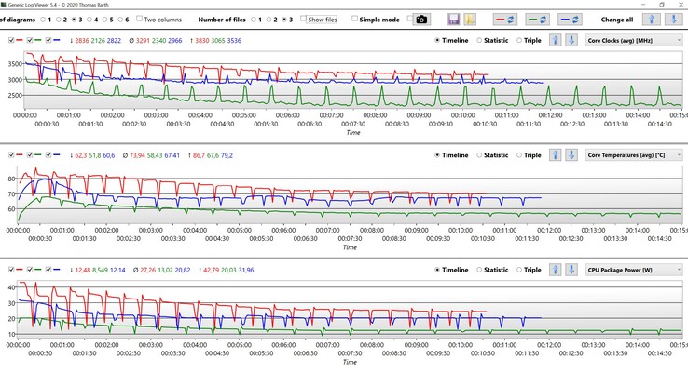Click the purple floppy disk save icon

(x=453, y=20)
